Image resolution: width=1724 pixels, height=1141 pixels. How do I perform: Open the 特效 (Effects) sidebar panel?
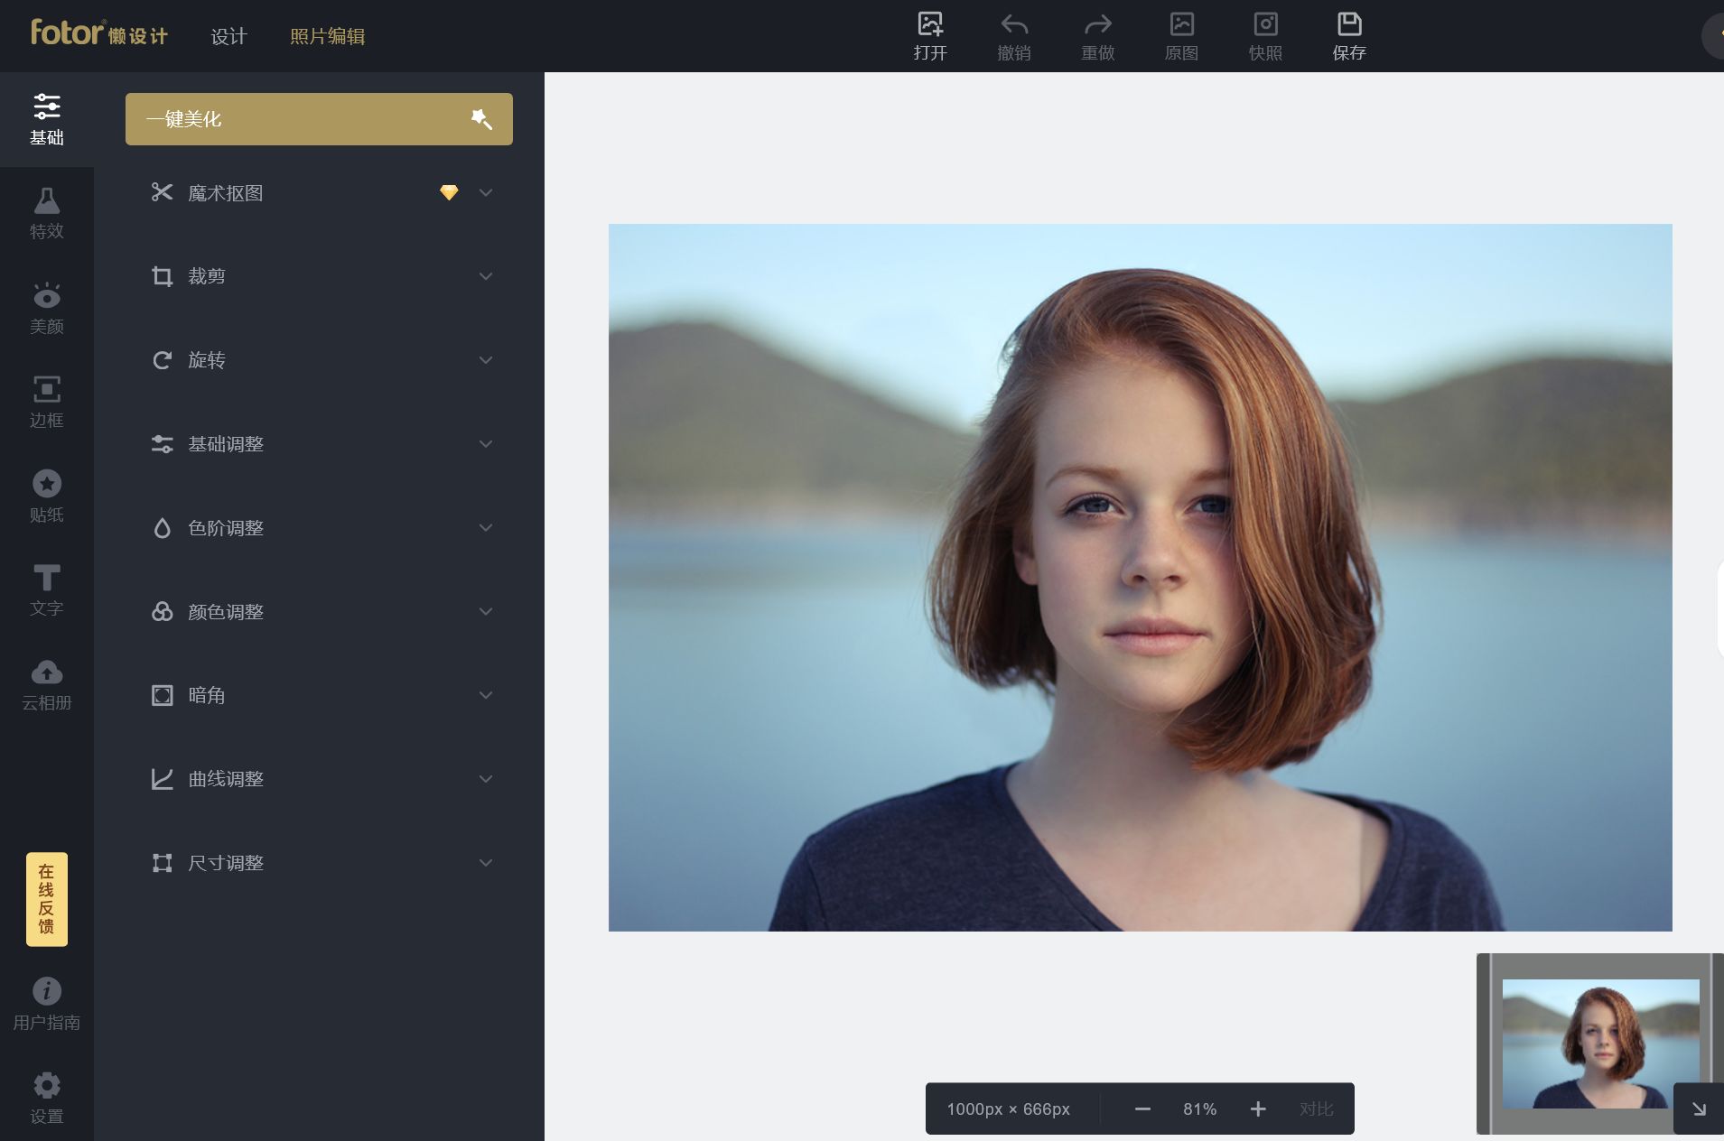pos(47,214)
